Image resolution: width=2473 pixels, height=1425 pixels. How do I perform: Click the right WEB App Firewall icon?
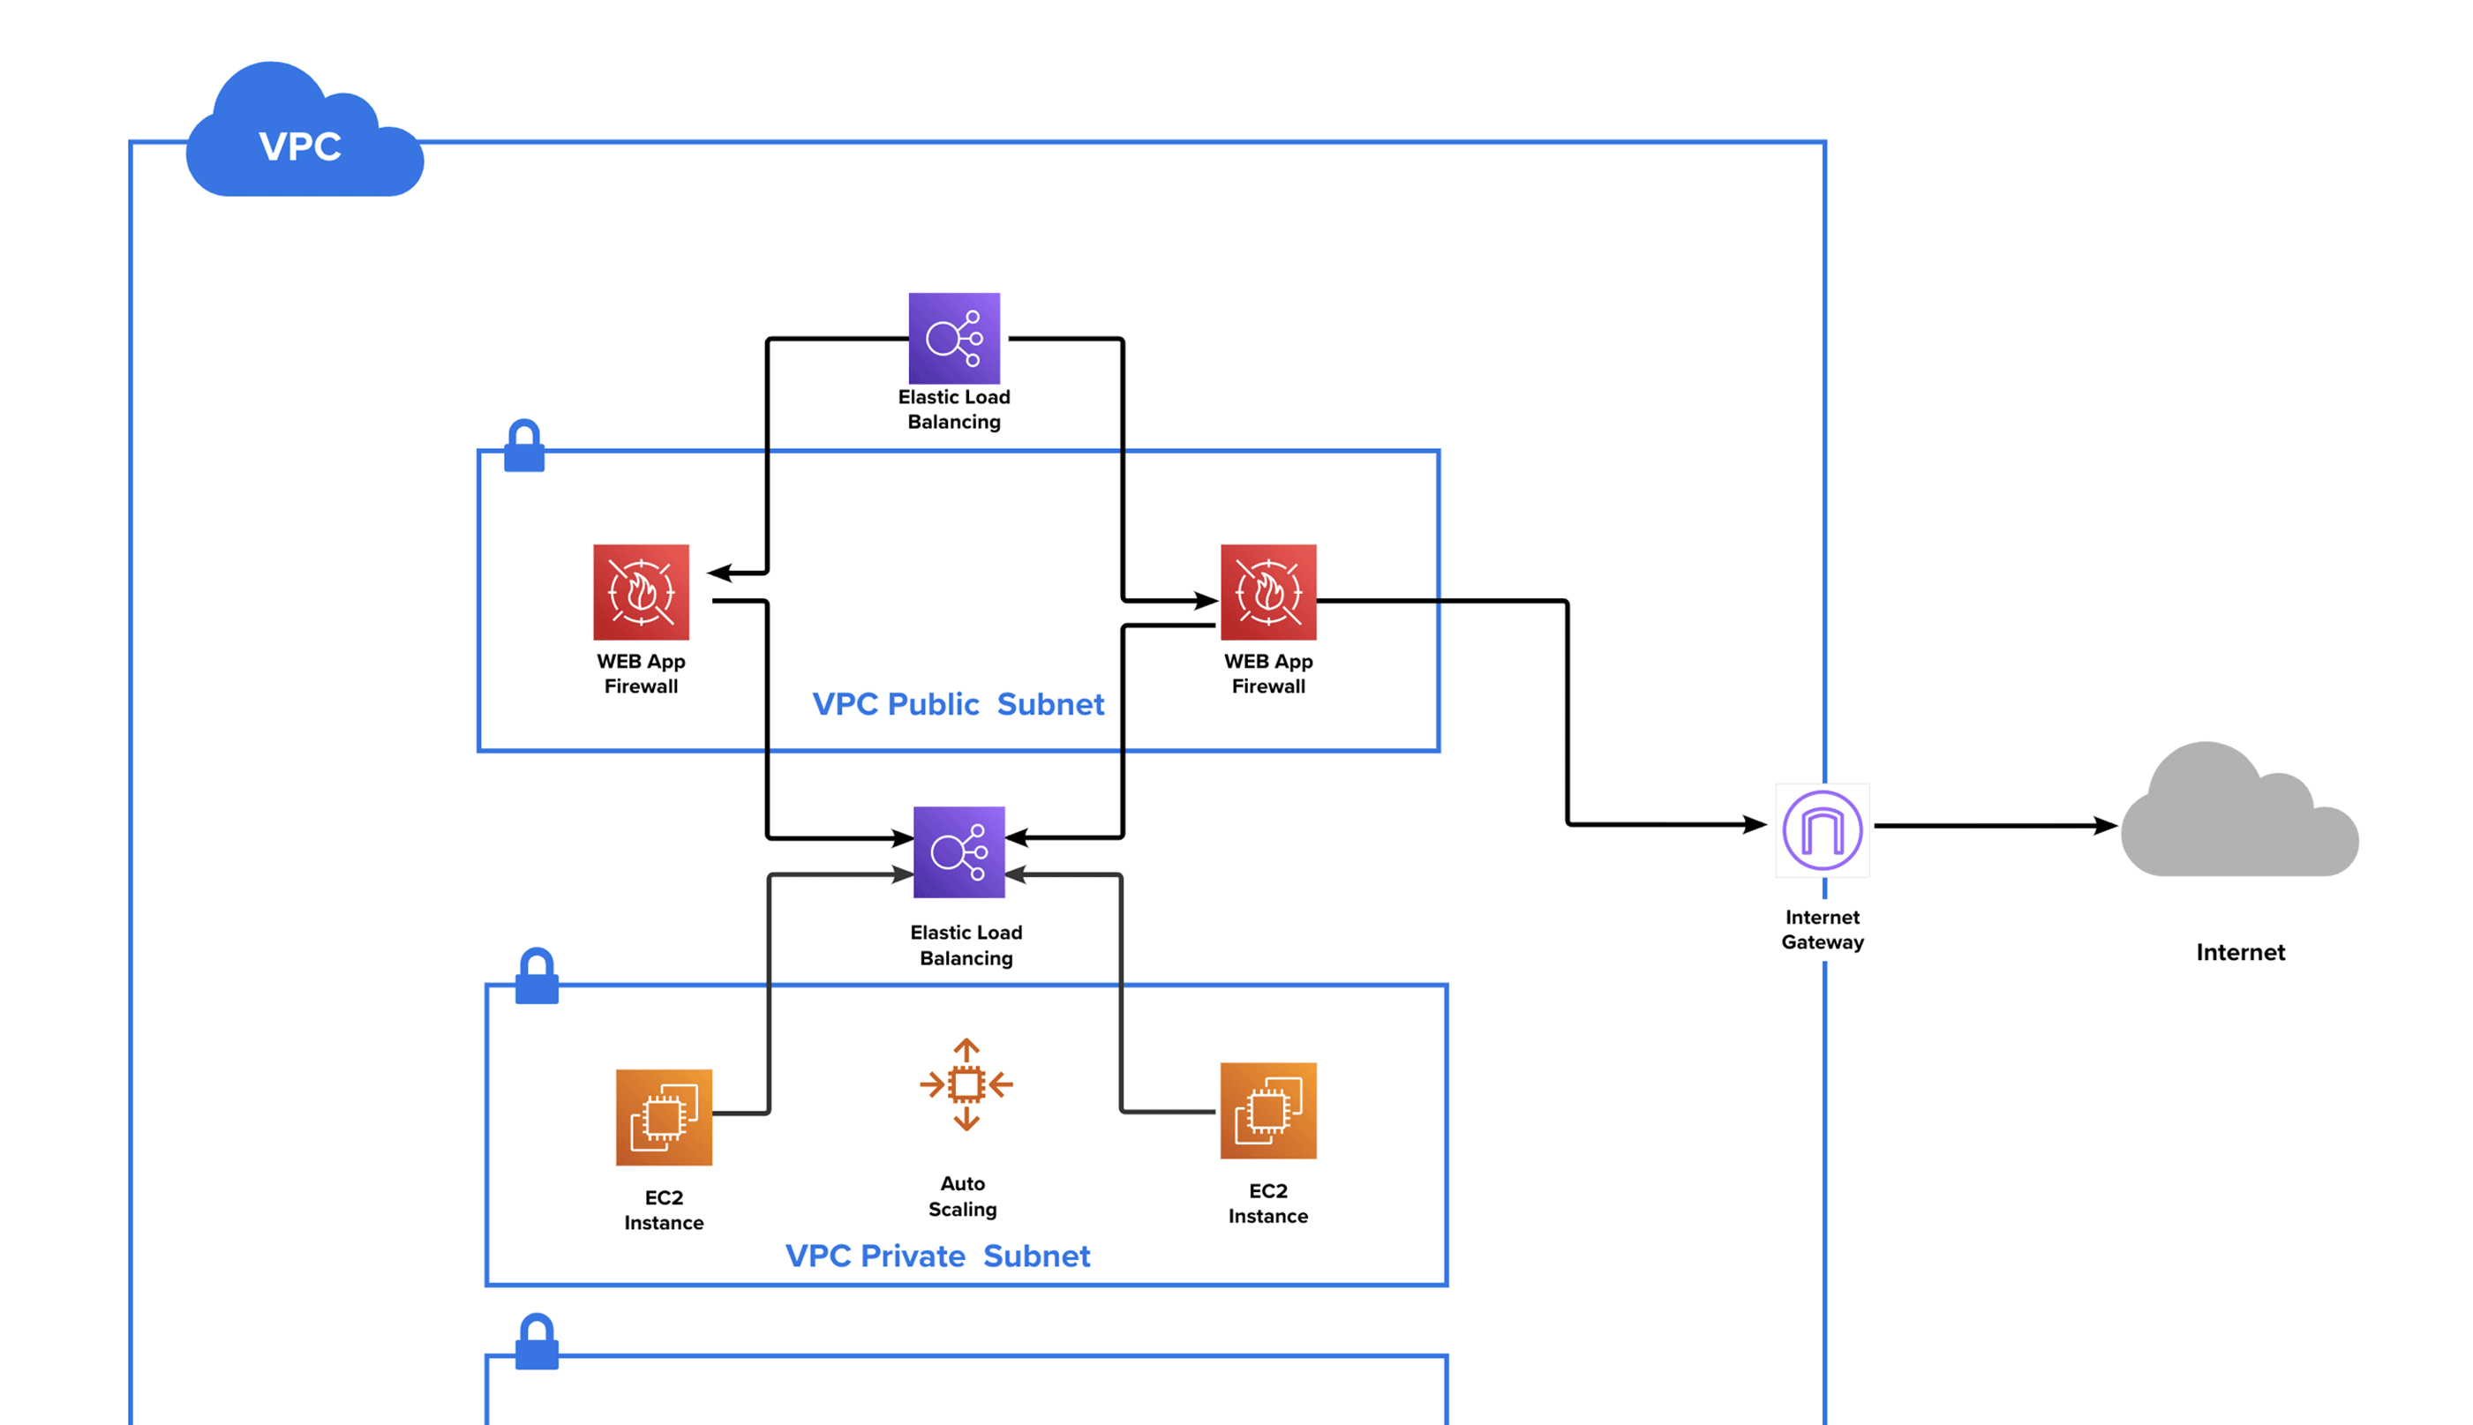point(1267,594)
